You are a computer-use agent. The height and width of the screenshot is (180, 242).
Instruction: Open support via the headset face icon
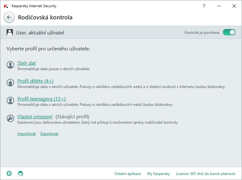[x=20, y=173]
